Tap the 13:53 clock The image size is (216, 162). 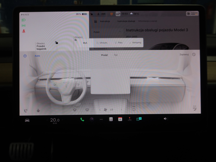coord(125,14)
